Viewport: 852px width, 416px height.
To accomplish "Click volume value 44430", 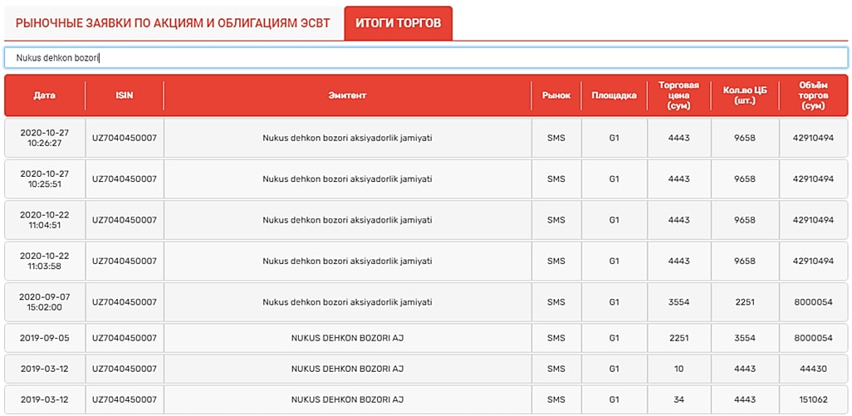I will tap(814, 369).
